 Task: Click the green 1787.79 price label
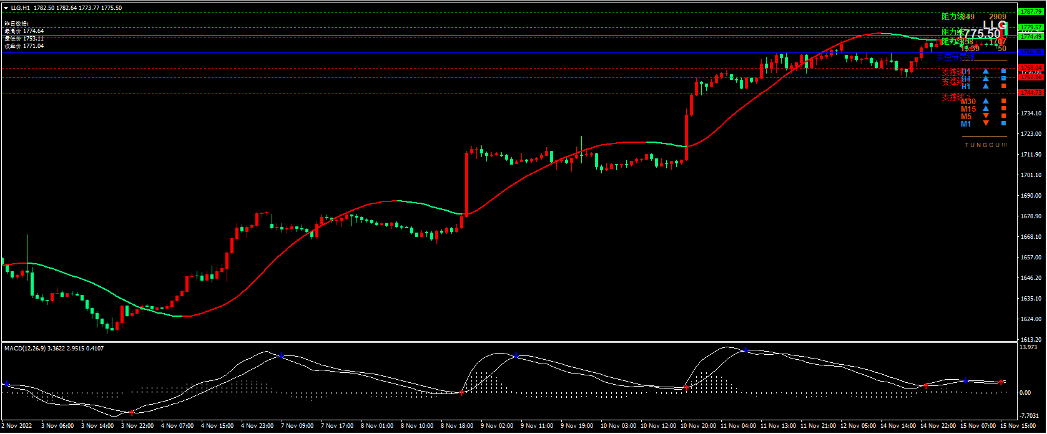coord(1031,12)
